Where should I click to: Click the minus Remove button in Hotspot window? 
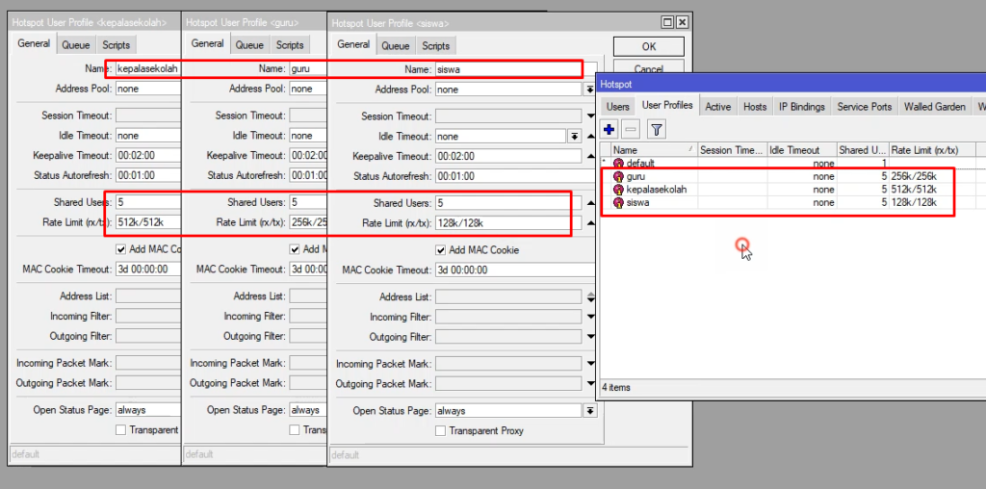[x=631, y=130]
